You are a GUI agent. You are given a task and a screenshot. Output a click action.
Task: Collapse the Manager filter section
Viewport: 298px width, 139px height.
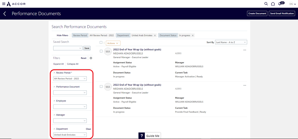[x=54, y=115]
